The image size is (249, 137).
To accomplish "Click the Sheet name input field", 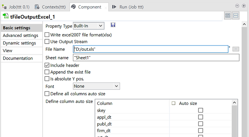I will 156,58.
